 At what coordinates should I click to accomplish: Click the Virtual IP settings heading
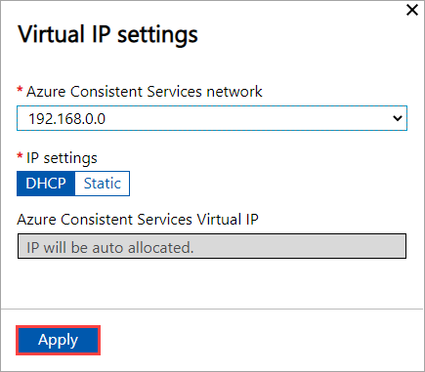(107, 35)
